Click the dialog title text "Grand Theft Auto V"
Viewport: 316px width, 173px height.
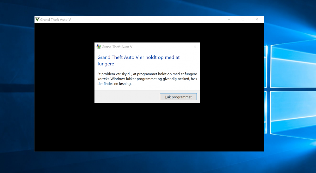117,47
